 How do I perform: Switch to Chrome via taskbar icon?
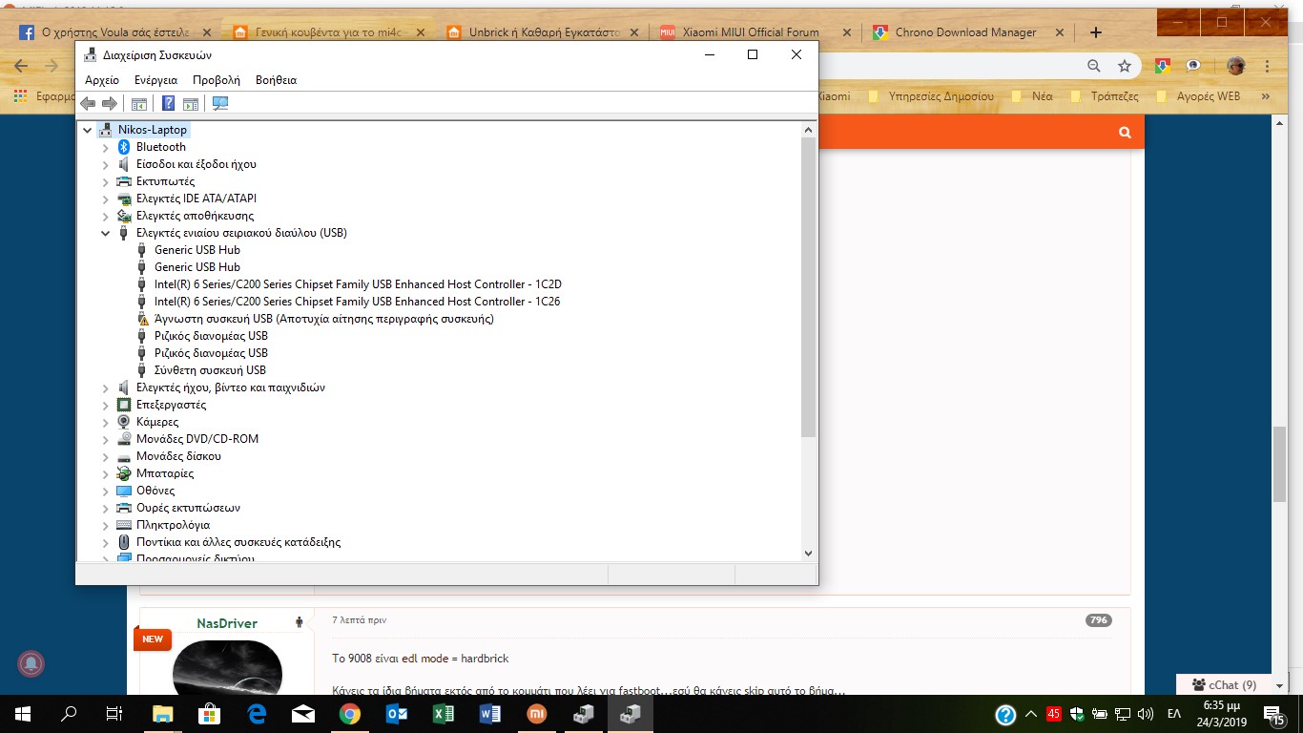(x=350, y=714)
